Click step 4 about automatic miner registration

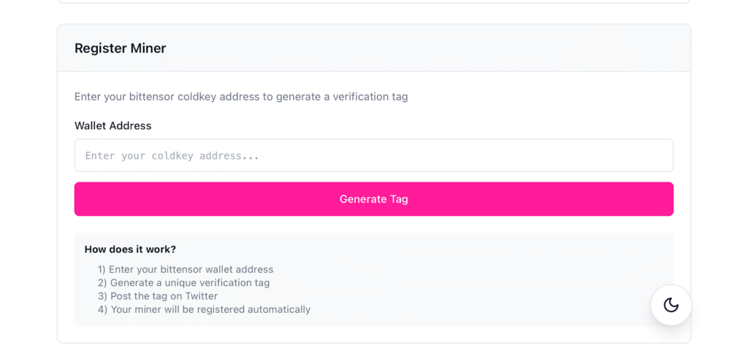point(204,309)
